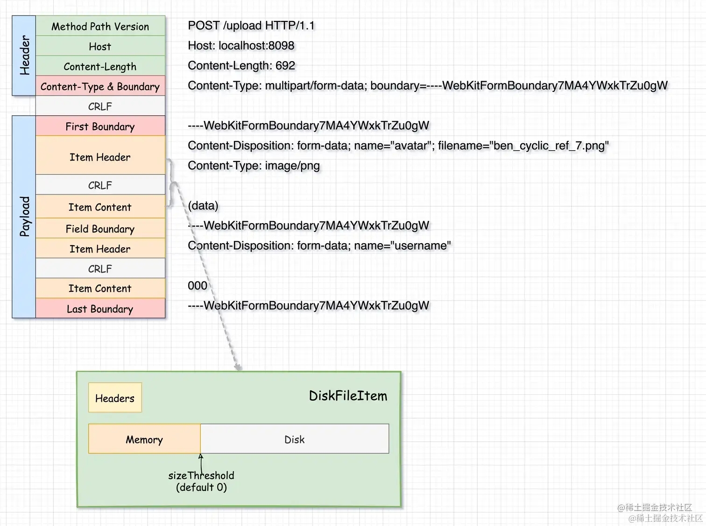Image resolution: width=706 pixels, height=526 pixels.
Task: Select the Last Boundary cell
Action: (100, 309)
